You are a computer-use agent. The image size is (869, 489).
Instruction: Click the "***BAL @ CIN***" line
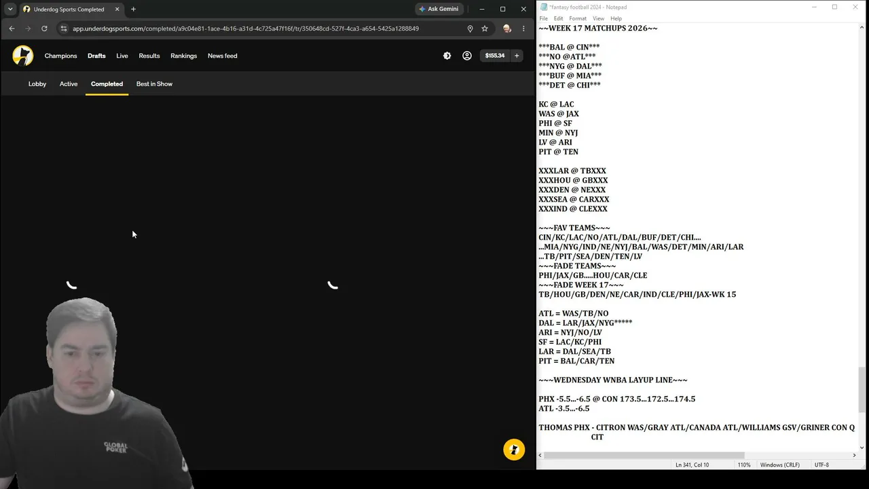pos(569,47)
